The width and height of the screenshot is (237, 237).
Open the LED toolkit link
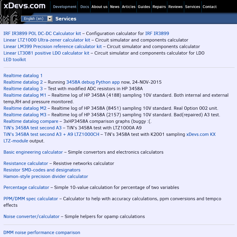tap(15, 60)
